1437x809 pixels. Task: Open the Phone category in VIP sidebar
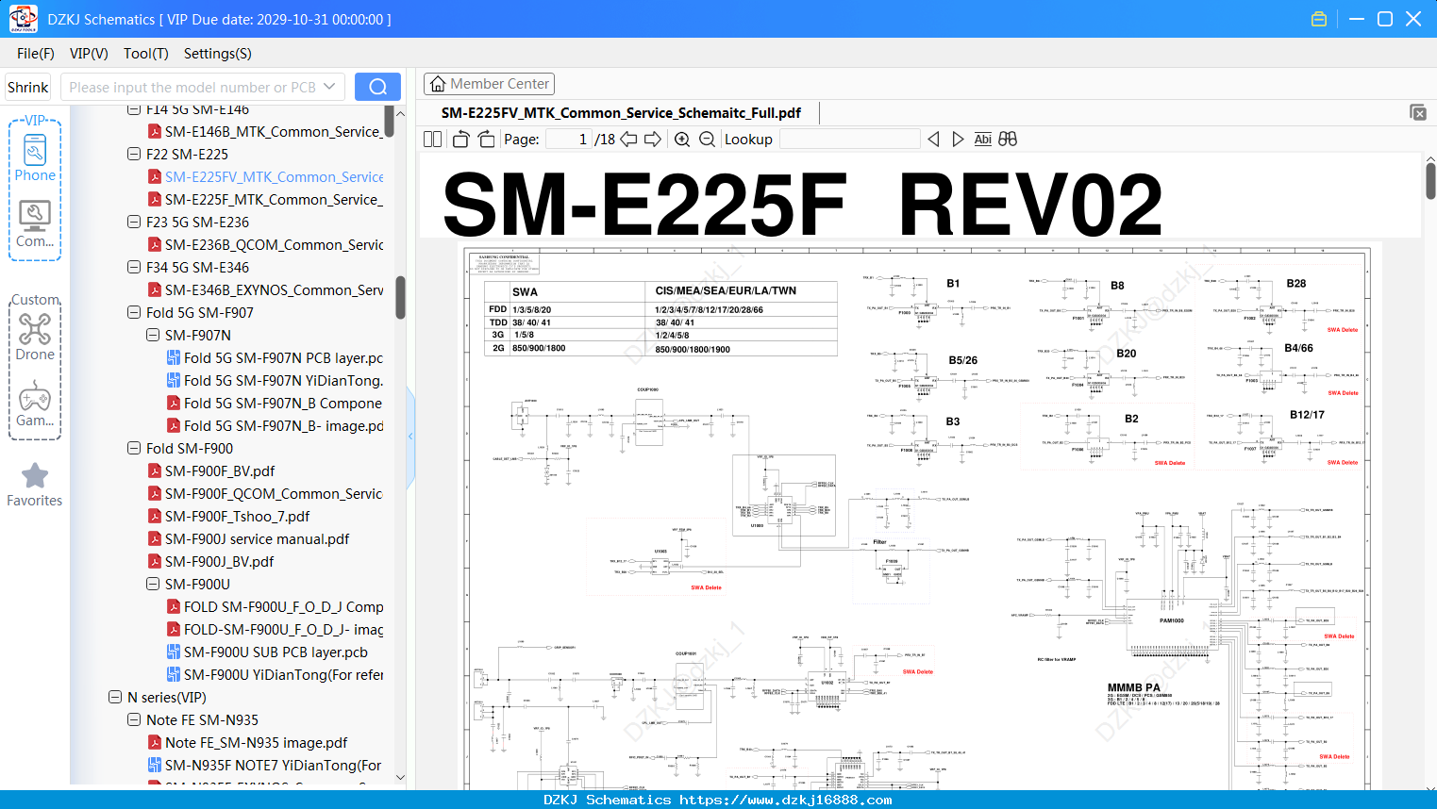pyautogui.click(x=35, y=157)
